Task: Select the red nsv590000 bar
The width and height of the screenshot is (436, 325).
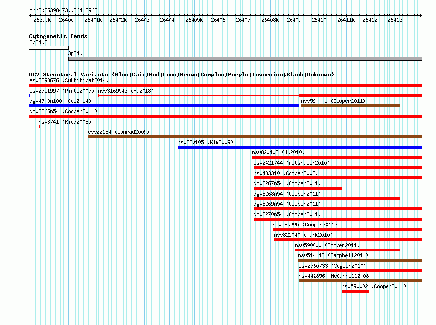Action: 348,250
